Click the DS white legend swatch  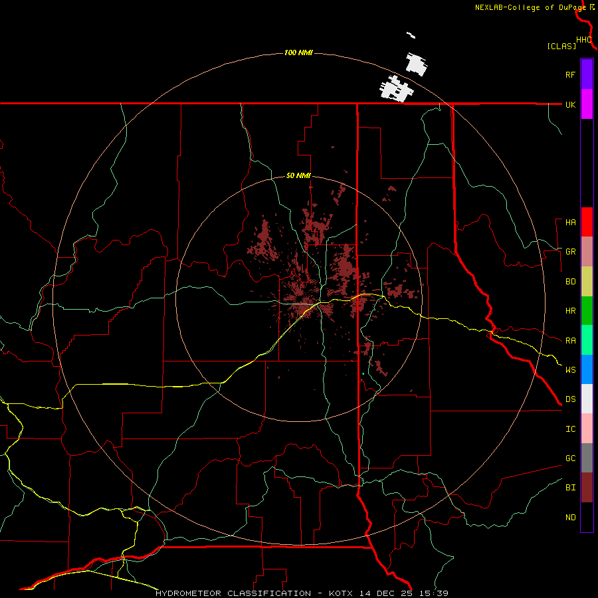pos(587,399)
